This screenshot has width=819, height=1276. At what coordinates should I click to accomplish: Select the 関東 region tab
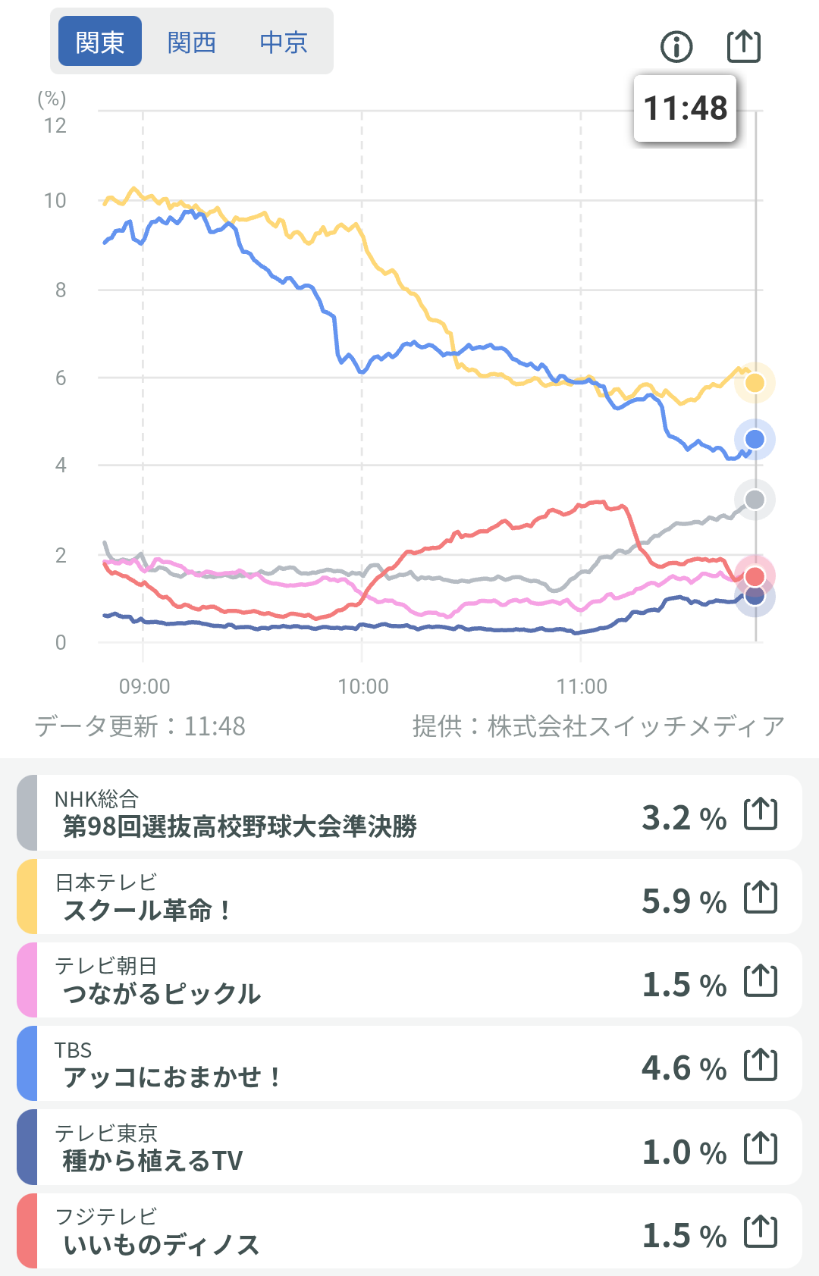pos(100,42)
